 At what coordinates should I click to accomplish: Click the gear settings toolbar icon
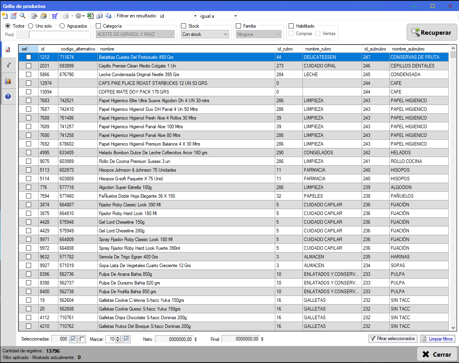click(78, 16)
